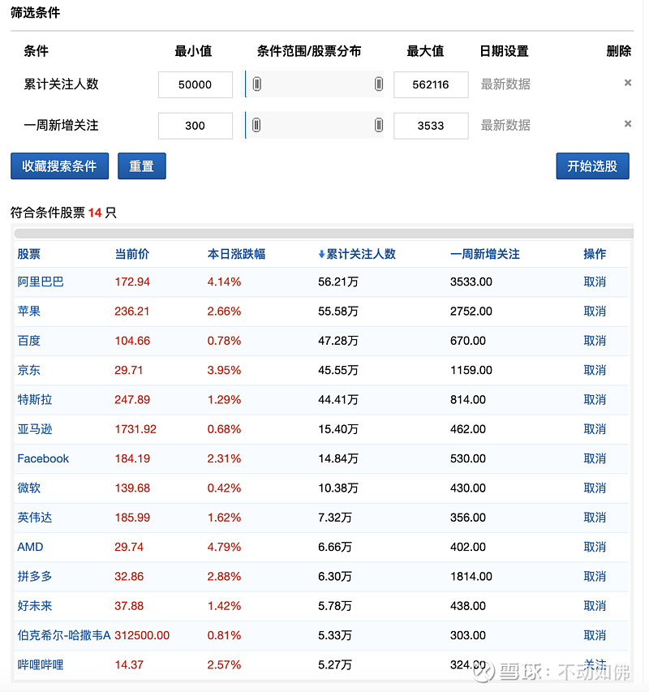Open the 京东 stock link
This screenshot has height=692, width=649.
(x=29, y=370)
